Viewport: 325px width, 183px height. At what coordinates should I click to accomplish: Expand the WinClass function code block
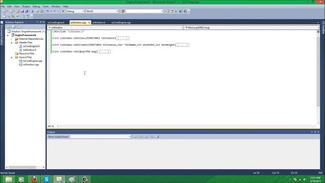pos(53,38)
